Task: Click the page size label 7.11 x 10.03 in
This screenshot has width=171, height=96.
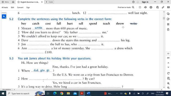Action: 6,90
